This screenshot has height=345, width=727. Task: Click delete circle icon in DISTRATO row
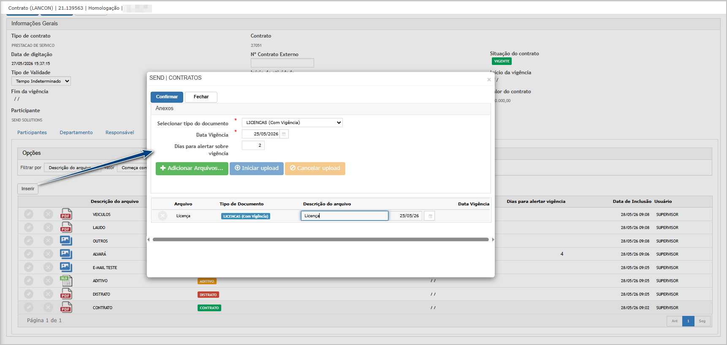pos(48,294)
